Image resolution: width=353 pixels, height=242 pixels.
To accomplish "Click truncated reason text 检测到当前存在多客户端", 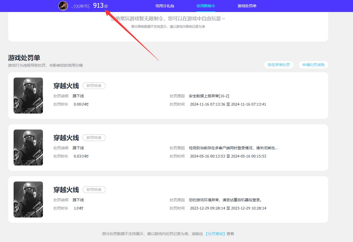I will pos(233,148).
